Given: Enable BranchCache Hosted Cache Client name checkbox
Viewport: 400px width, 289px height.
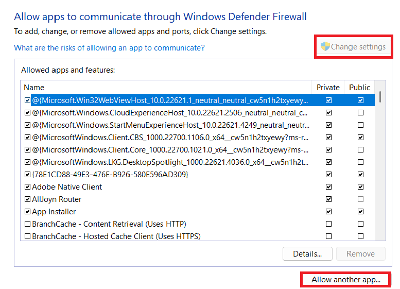Looking at the screenshot, I should tap(28, 236).
